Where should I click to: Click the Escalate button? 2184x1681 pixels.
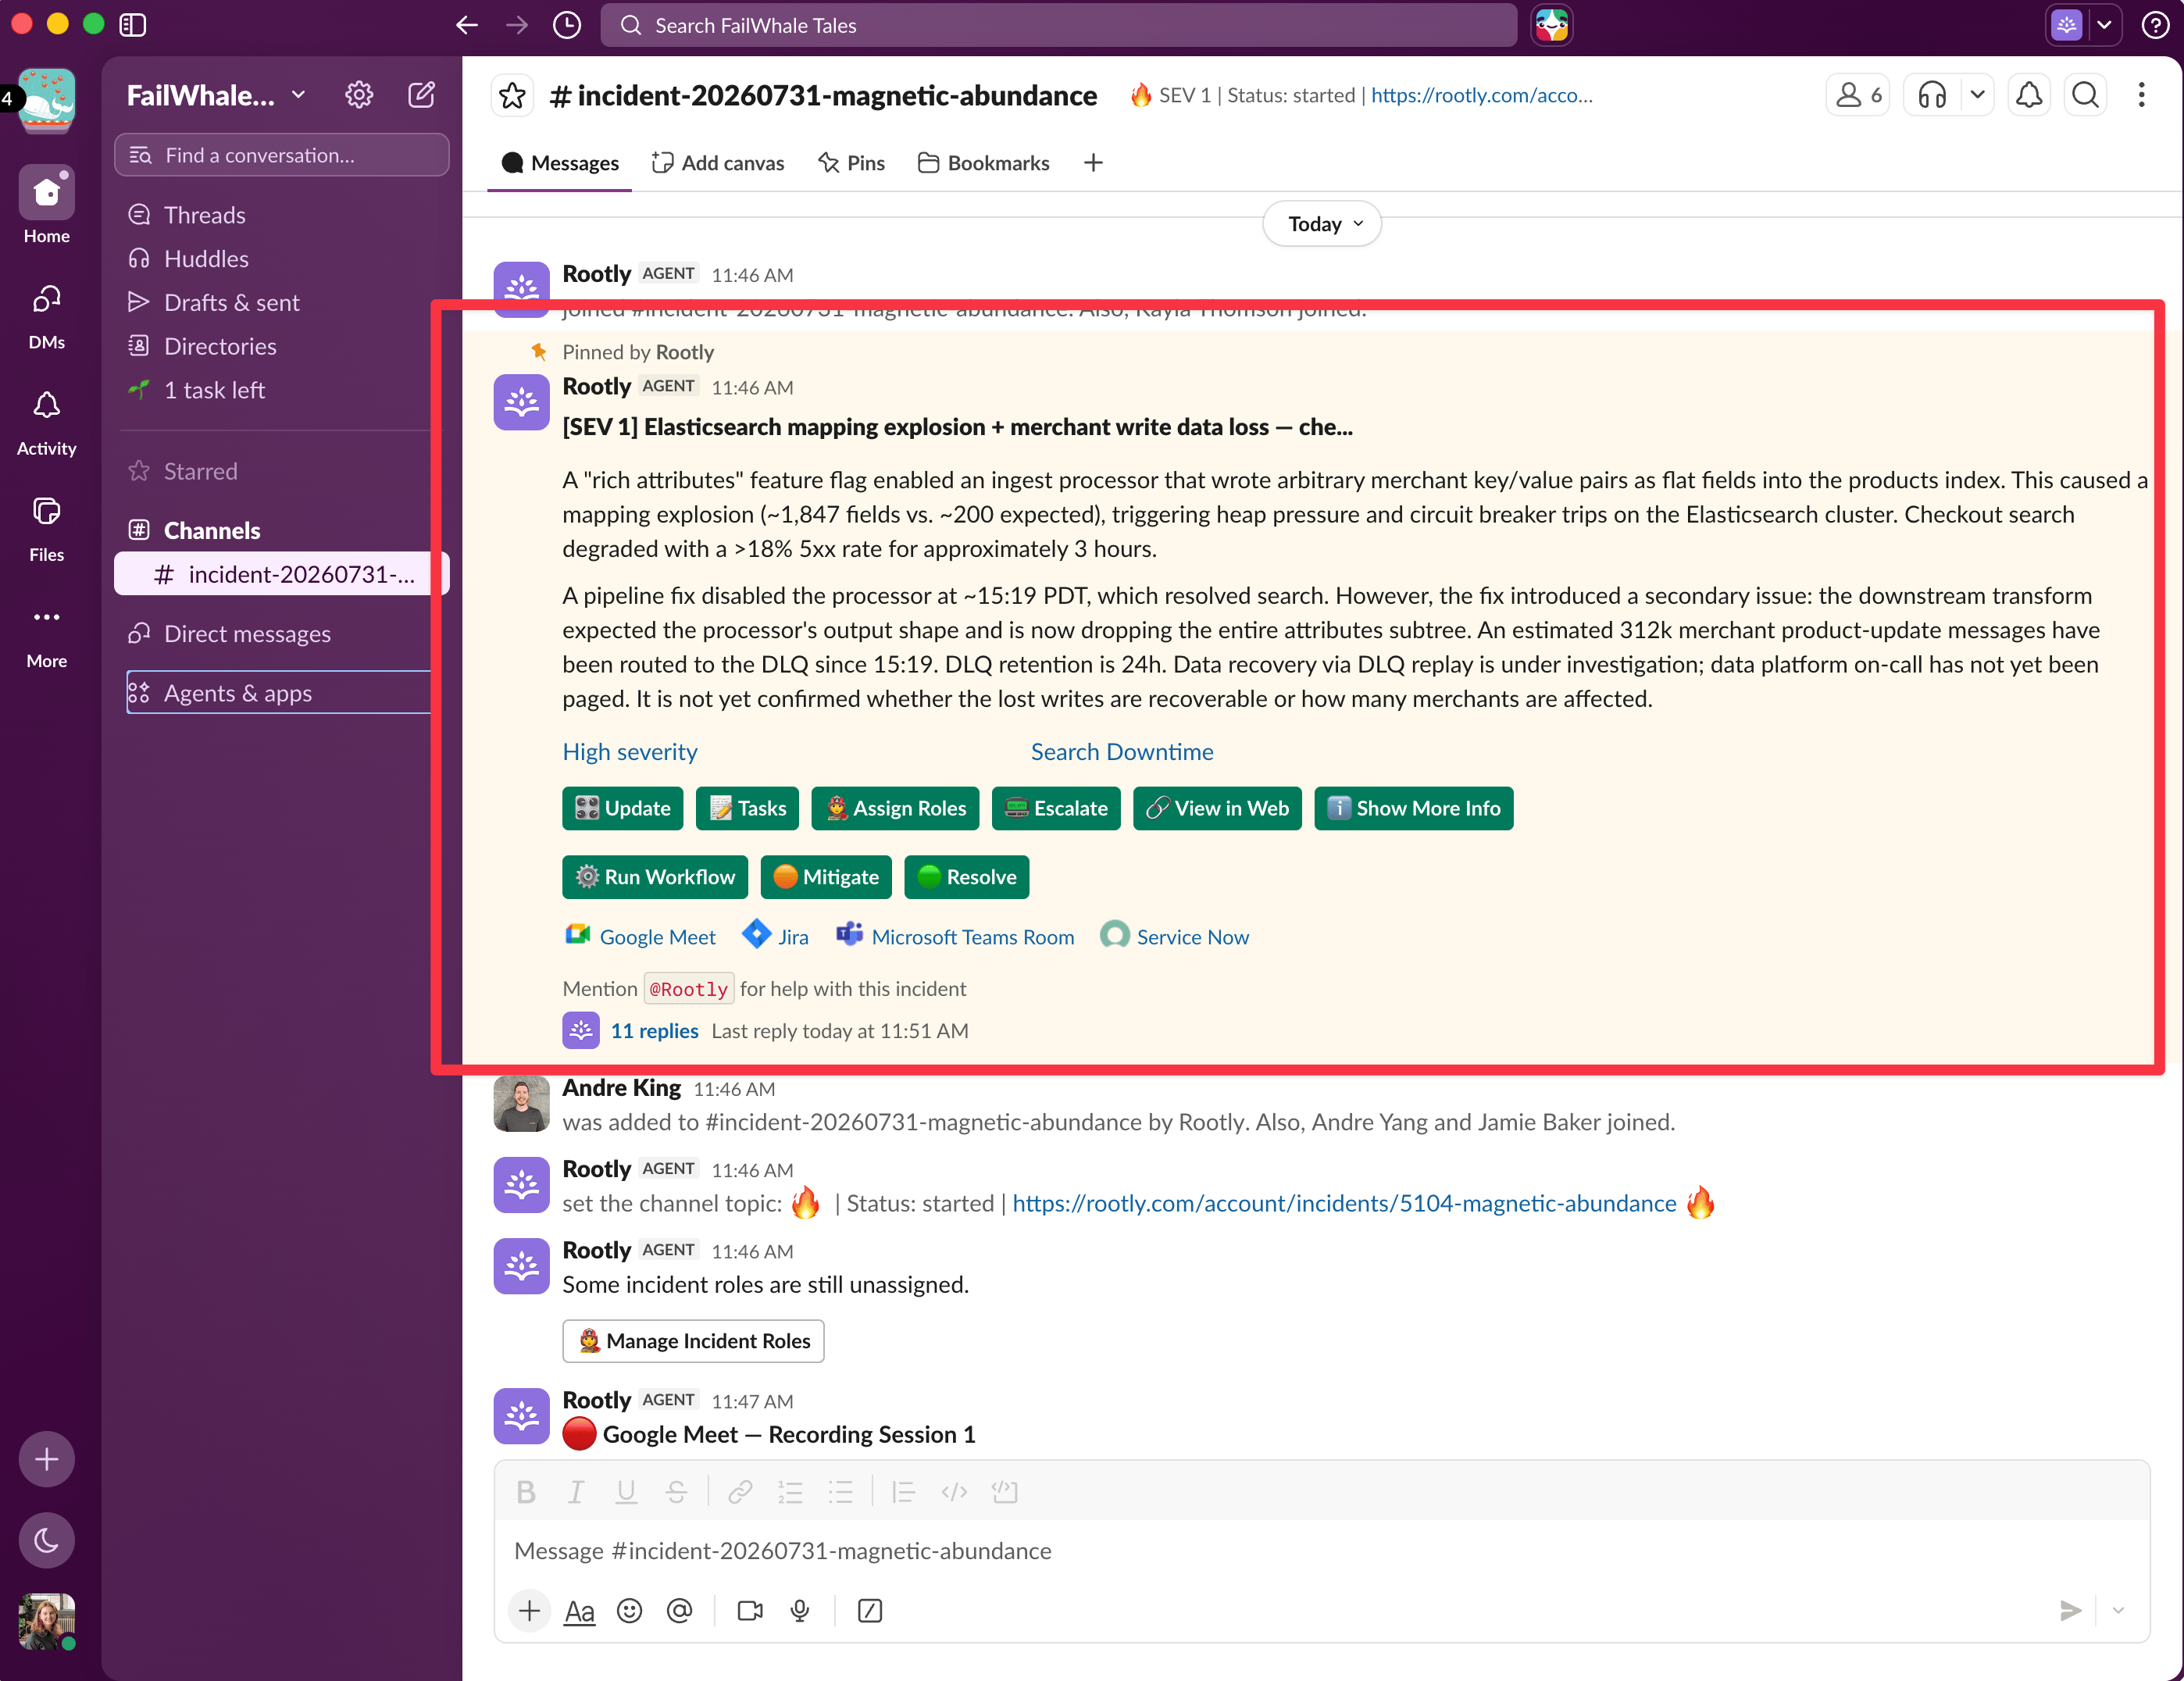[1056, 808]
